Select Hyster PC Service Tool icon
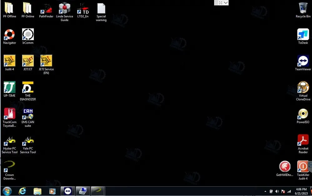 pyautogui.click(x=10, y=141)
